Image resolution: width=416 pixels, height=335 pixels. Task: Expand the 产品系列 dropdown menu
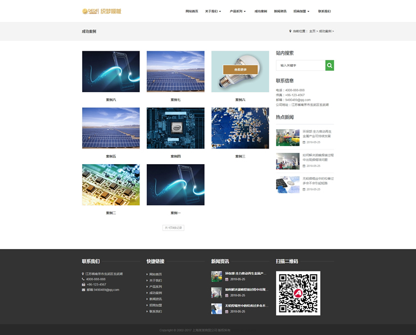point(238,11)
